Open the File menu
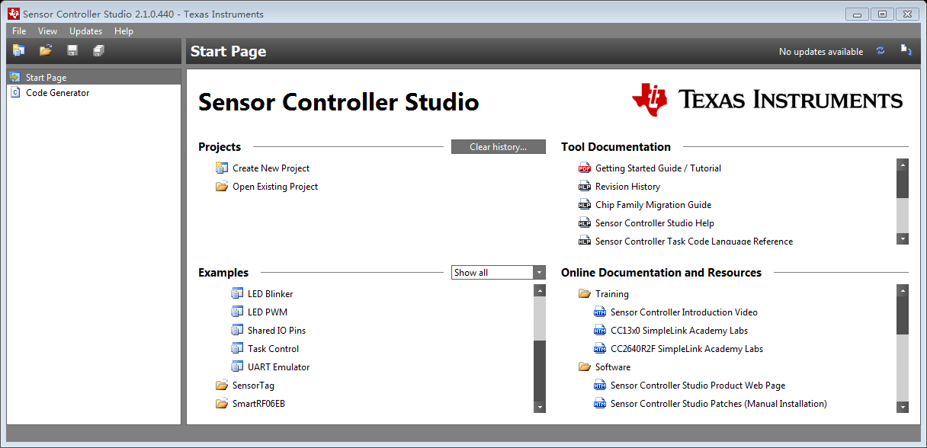This screenshot has height=448, width=927. (19, 31)
